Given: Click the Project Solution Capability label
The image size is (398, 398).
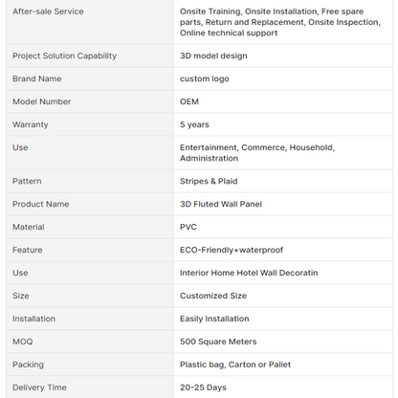Looking at the screenshot, I should click(x=64, y=55).
